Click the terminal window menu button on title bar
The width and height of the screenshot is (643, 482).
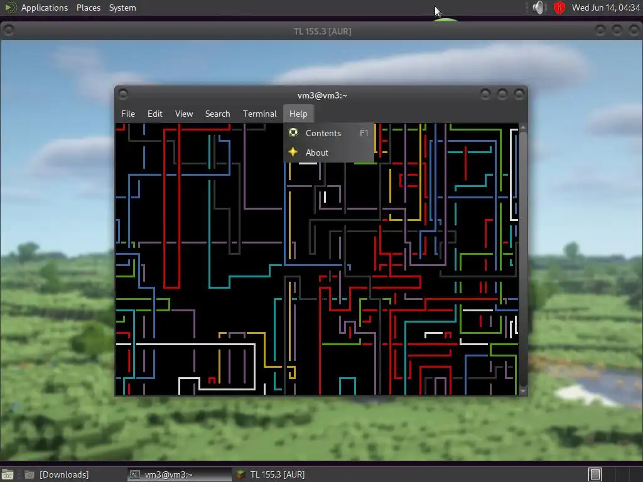[123, 95]
